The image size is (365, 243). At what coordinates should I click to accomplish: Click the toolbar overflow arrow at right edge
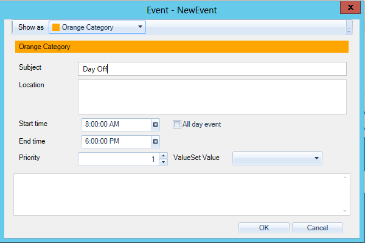point(349,27)
